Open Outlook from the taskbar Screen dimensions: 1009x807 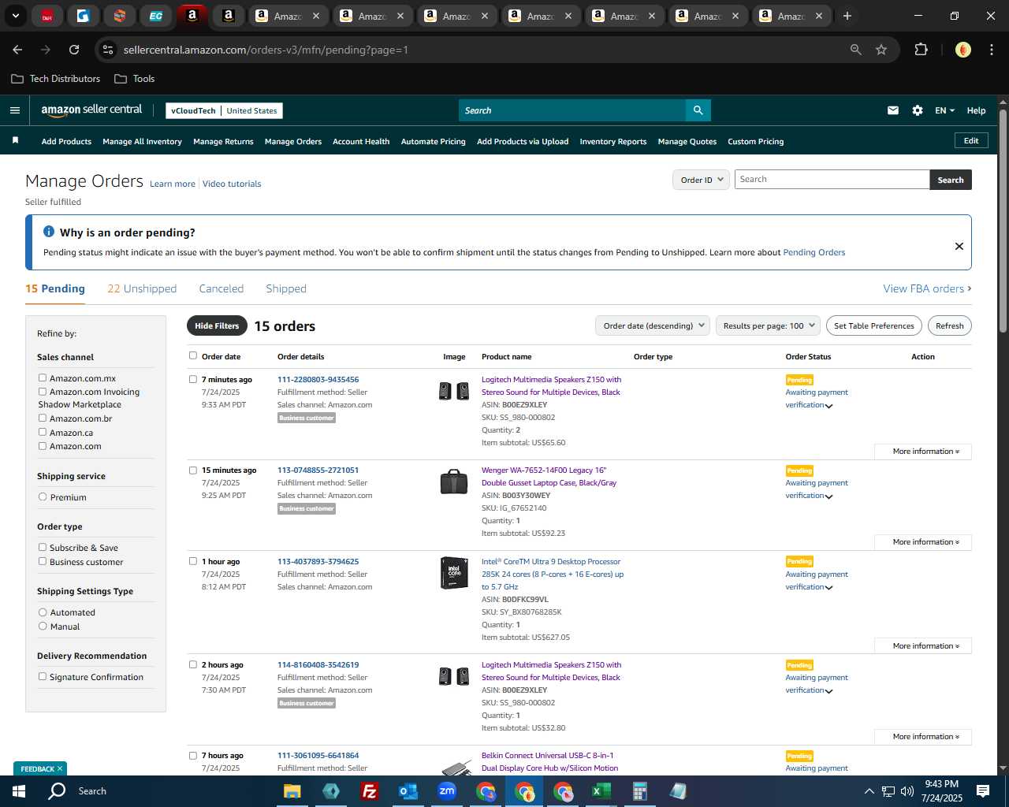click(408, 790)
